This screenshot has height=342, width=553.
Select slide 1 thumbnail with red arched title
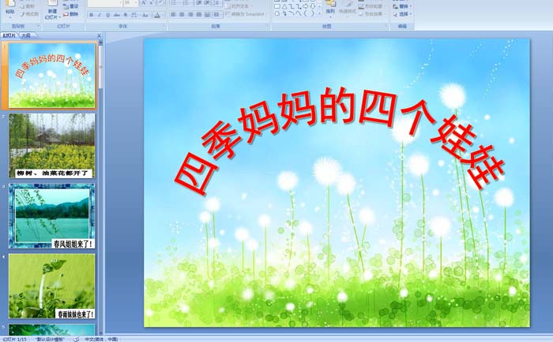(52, 76)
